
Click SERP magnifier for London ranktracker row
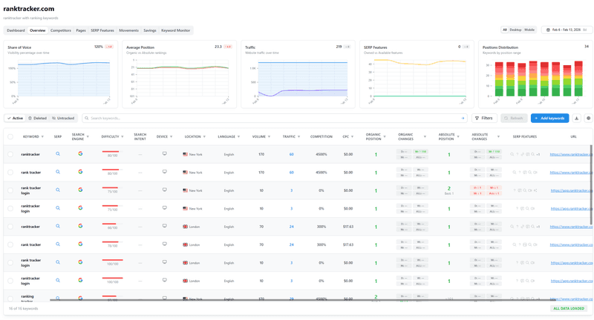(58, 227)
